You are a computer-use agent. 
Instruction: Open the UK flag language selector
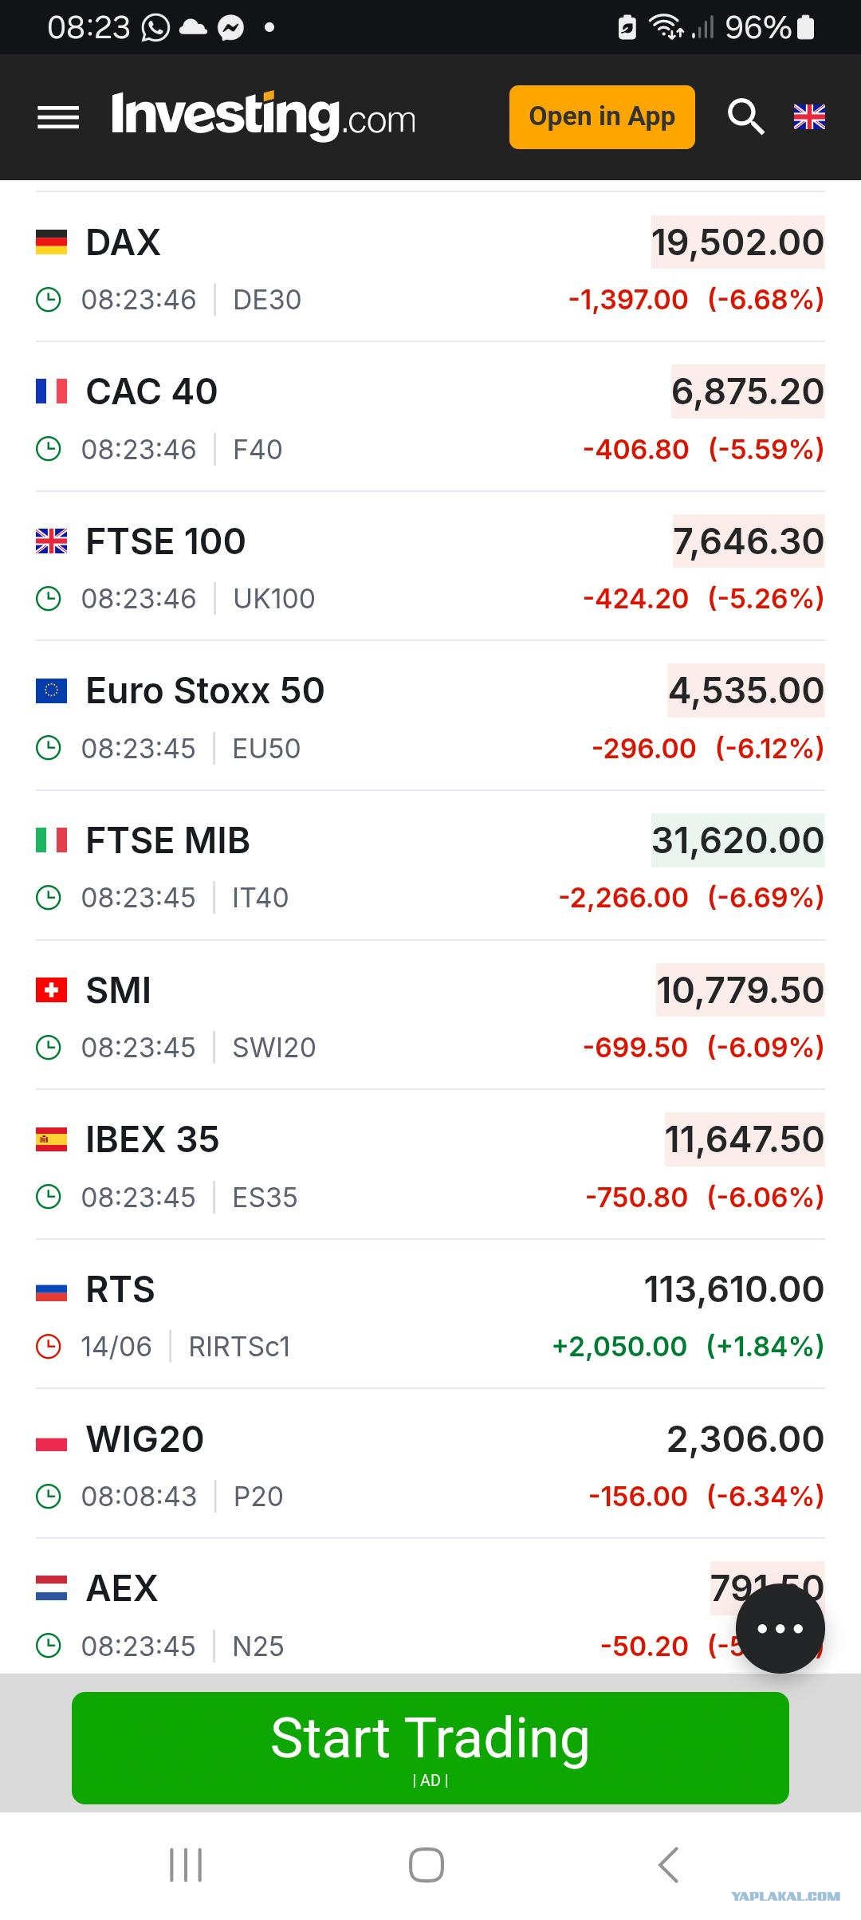pos(809,117)
